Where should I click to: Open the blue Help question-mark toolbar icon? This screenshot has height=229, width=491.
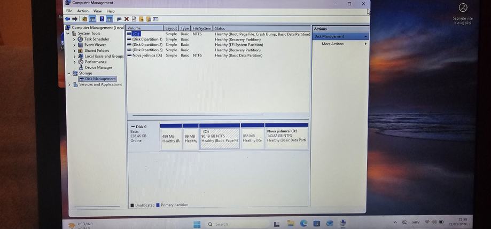coord(102,19)
